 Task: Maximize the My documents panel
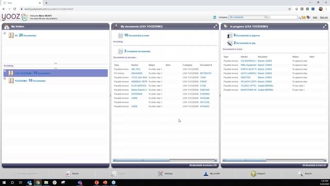[x=215, y=26]
